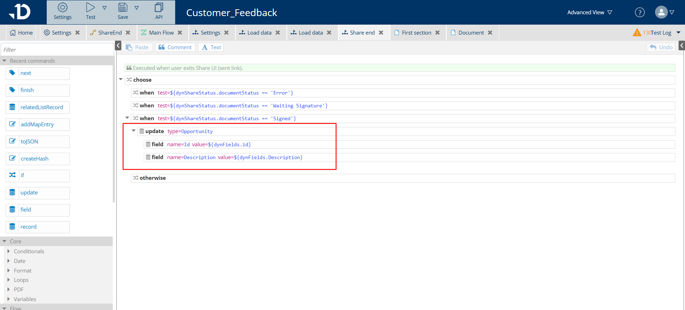Click the Comment button
The height and width of the screenshot is (310, 685).
click(x=175, y=47)
